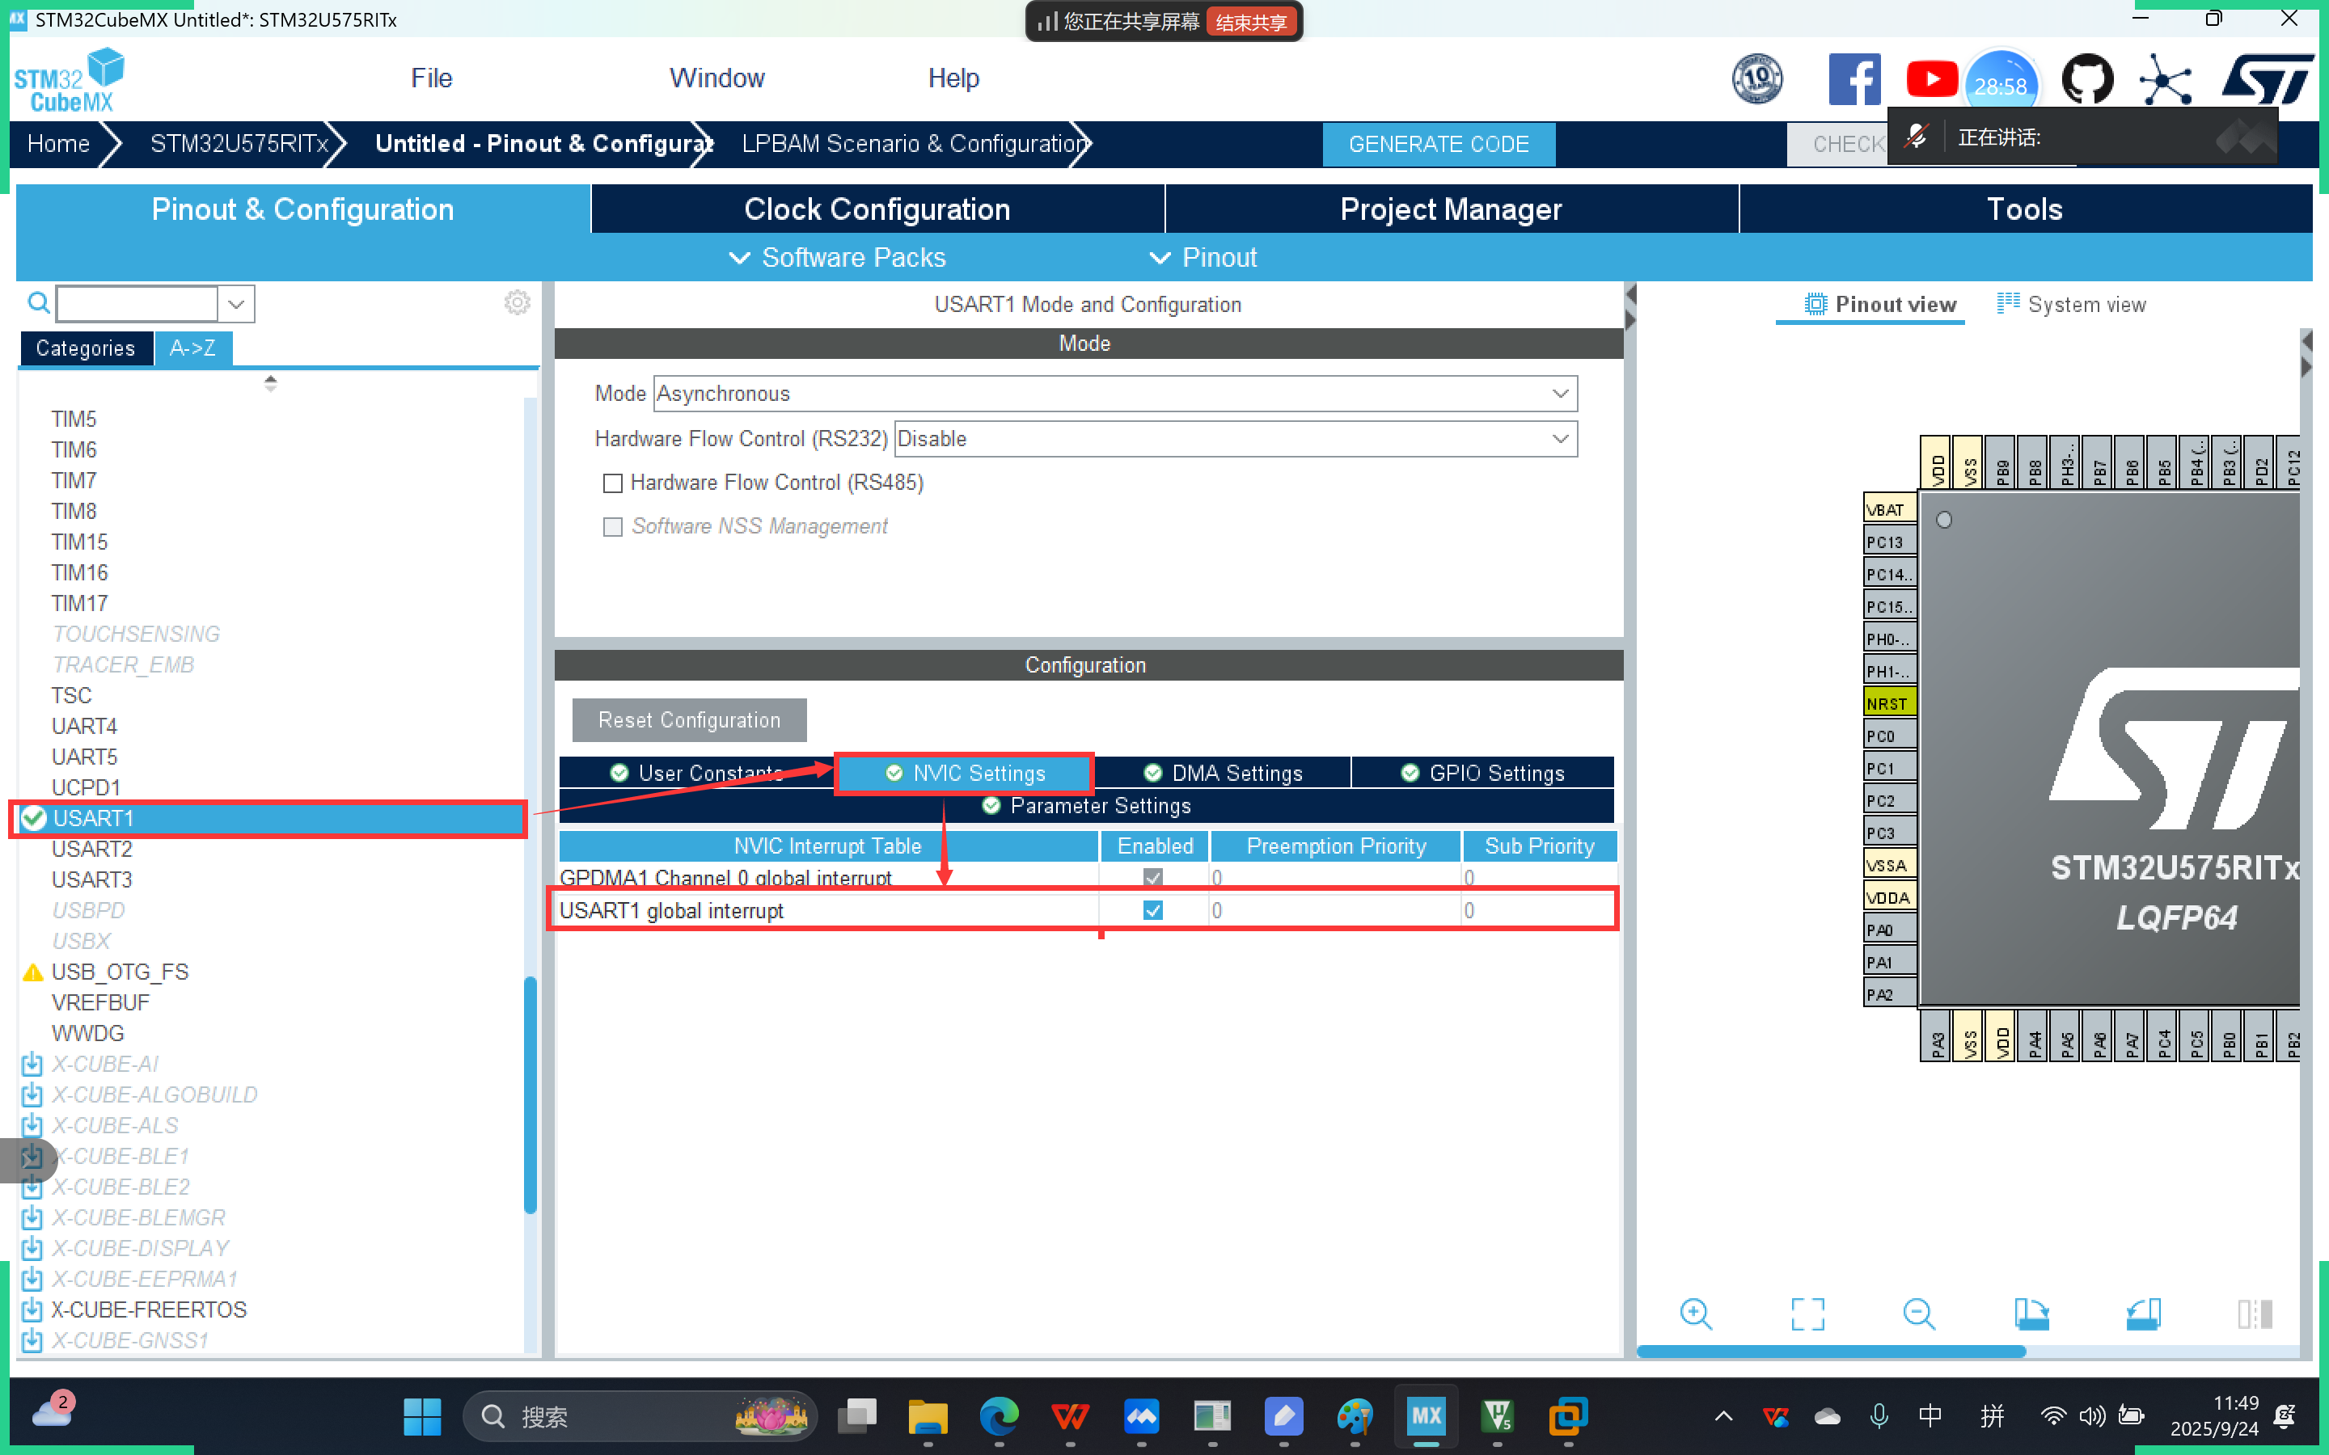2329x1455 pixels.
Task: Open the GPIO Settings tab
Action: pos(1482,773)
